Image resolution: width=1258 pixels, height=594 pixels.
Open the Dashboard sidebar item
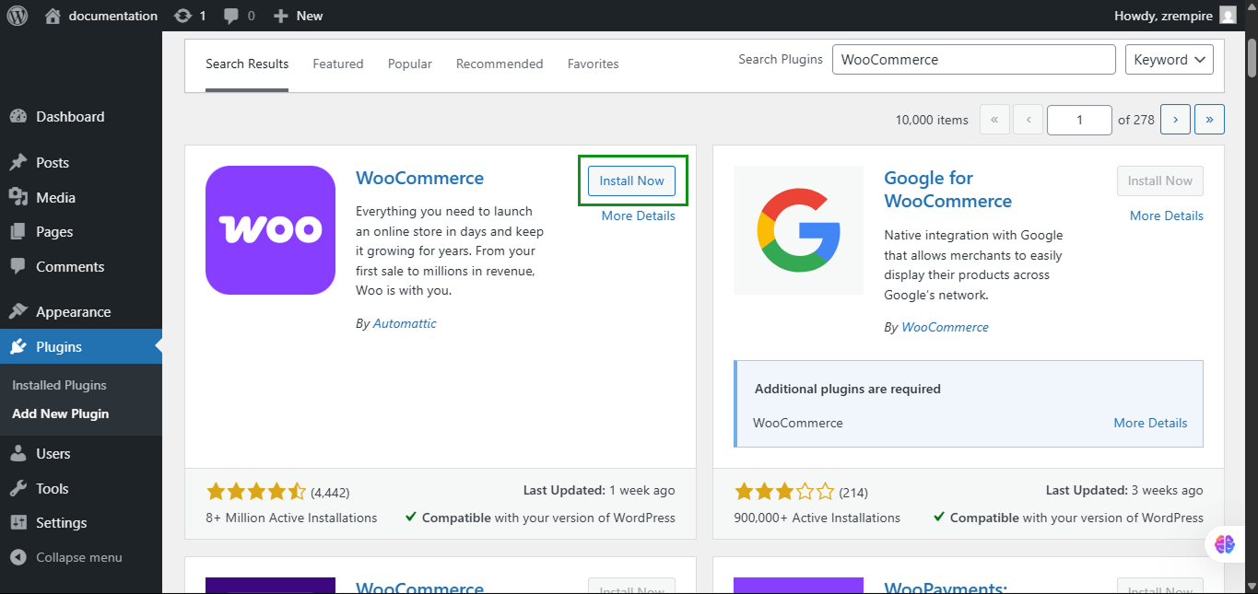point(69,117)
